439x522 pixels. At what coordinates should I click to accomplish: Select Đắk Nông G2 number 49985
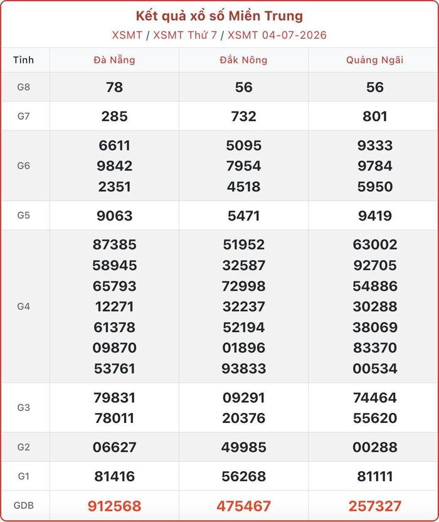coord(243,447)
